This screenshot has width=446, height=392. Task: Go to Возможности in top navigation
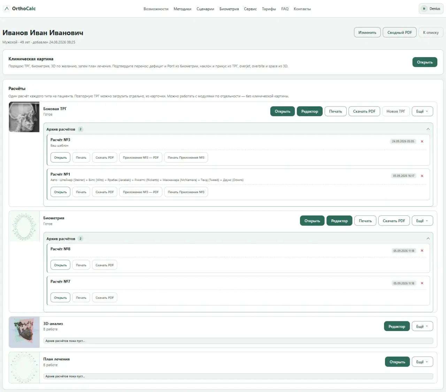156,9
